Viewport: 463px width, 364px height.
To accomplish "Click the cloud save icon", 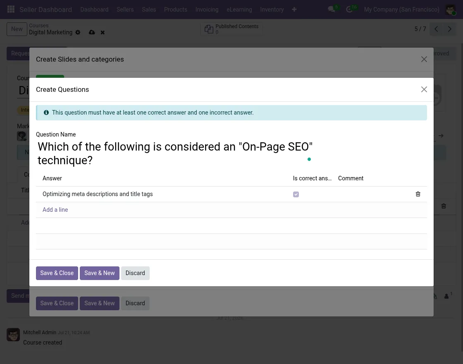I will [x=92, y=32].
